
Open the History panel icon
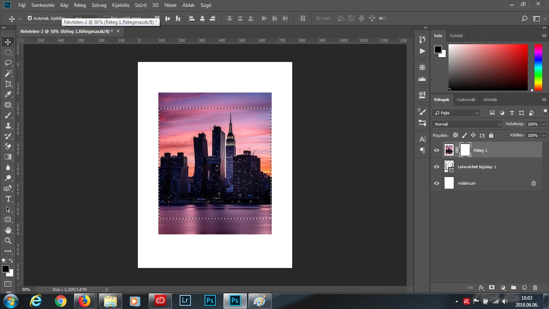coord(422,39)
